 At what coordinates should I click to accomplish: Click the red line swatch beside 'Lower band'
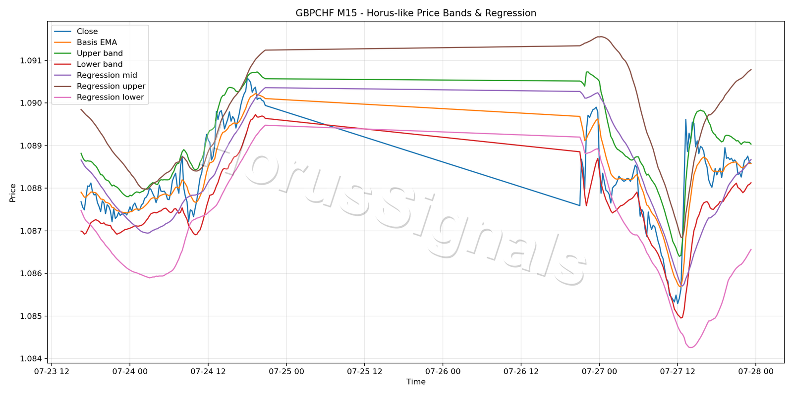(x=63, y=64)
